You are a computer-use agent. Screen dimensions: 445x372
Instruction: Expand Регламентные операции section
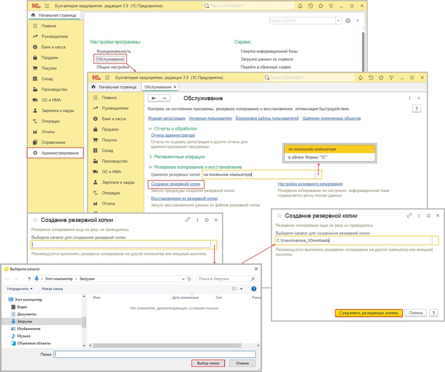tap(151, 157)
